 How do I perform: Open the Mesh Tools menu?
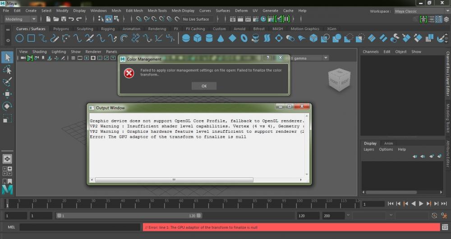(x=157, y=11)
